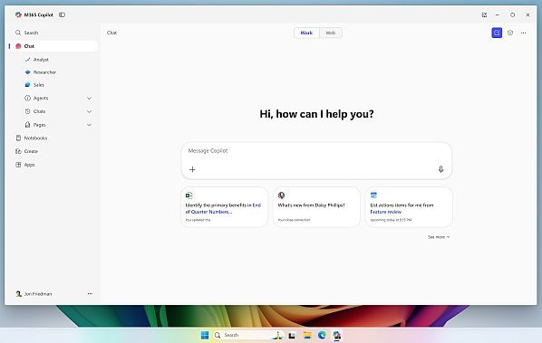Click the green shield icon in header
Image resolution: width=542 pixels, height=343 pixels.
510,33
